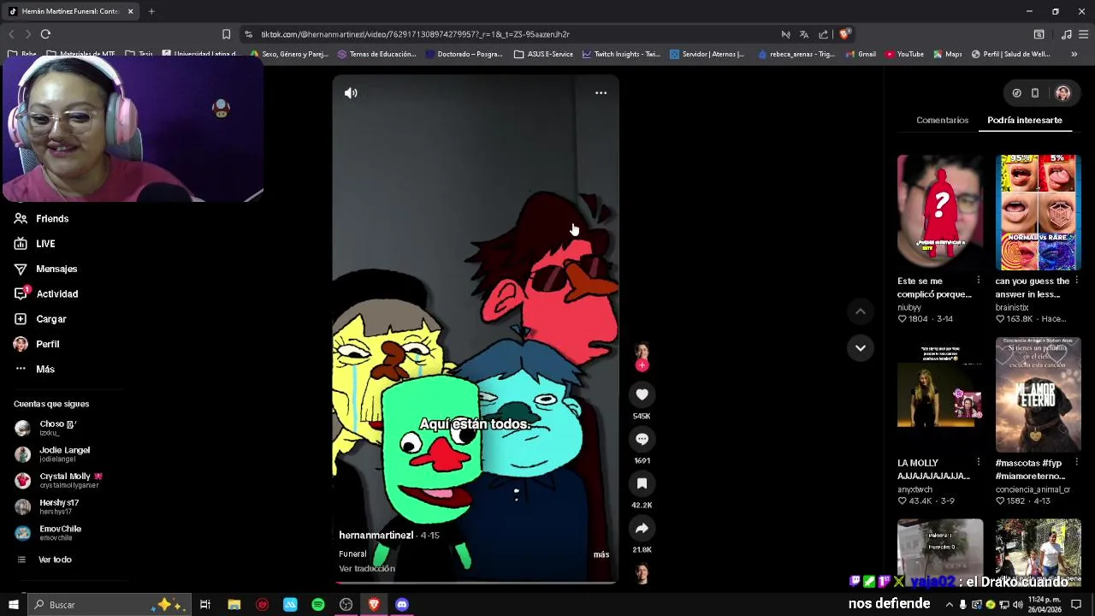Bookmark page with address bar bookmark icon
This screenshot has height=616, width=1095.
pos(226,34)
